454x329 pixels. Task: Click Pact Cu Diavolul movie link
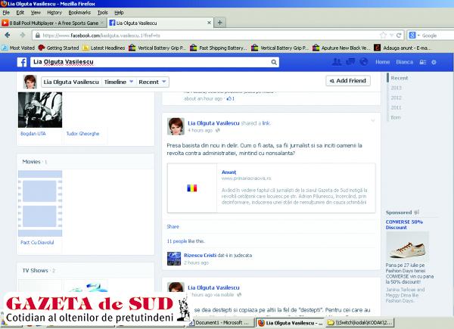tap(37, 242)
